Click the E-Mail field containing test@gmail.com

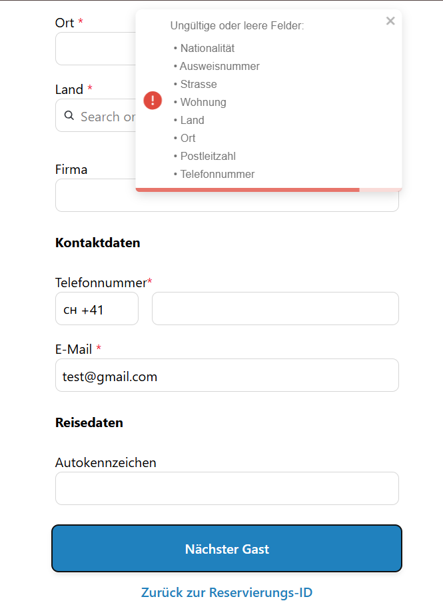[226, 376]
